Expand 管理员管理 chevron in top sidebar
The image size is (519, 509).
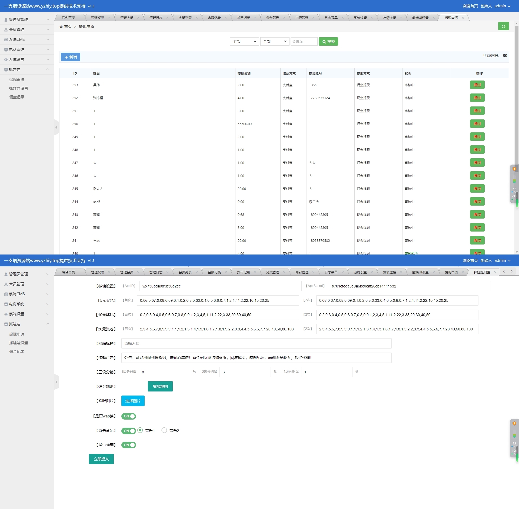tap(48, 19)
